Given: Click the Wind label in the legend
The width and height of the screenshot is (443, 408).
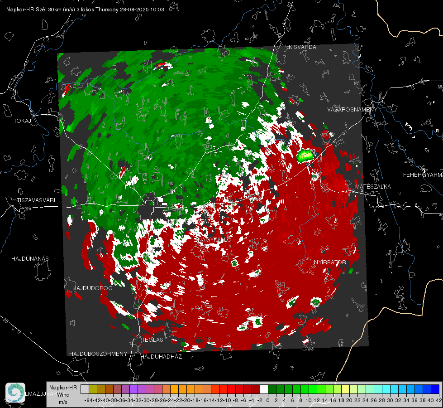Looking at the screenshot, I should tap(63, 395).
